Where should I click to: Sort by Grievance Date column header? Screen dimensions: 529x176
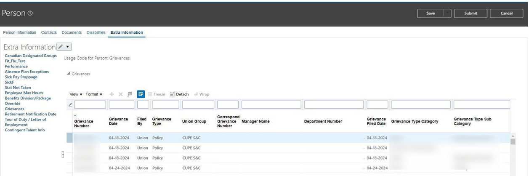(x=118, y=121)
